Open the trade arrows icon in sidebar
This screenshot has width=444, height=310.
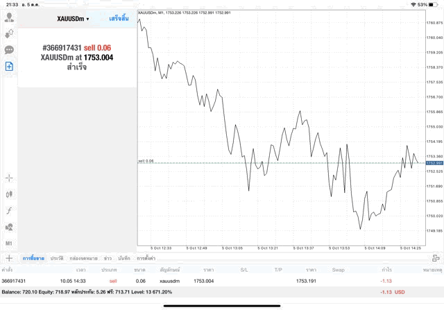pyautogui.click(x=10, y=33)
